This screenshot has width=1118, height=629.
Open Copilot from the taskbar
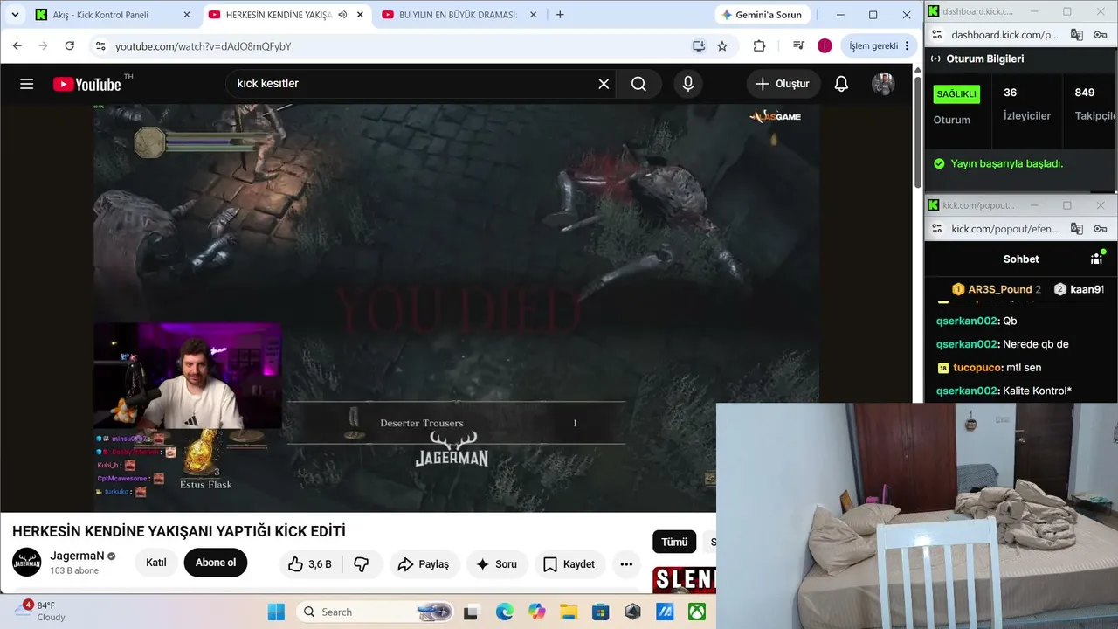(x=536, y=612)
